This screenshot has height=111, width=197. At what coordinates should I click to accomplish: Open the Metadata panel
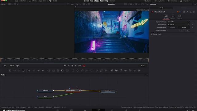(x=172, y=1)
